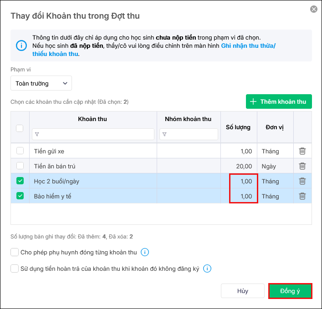Enable Cho phép phụ huynh đóng từng khoản thu
Image resolution: width=322 pixels, height=309 pixels.
tap(15, 252)
